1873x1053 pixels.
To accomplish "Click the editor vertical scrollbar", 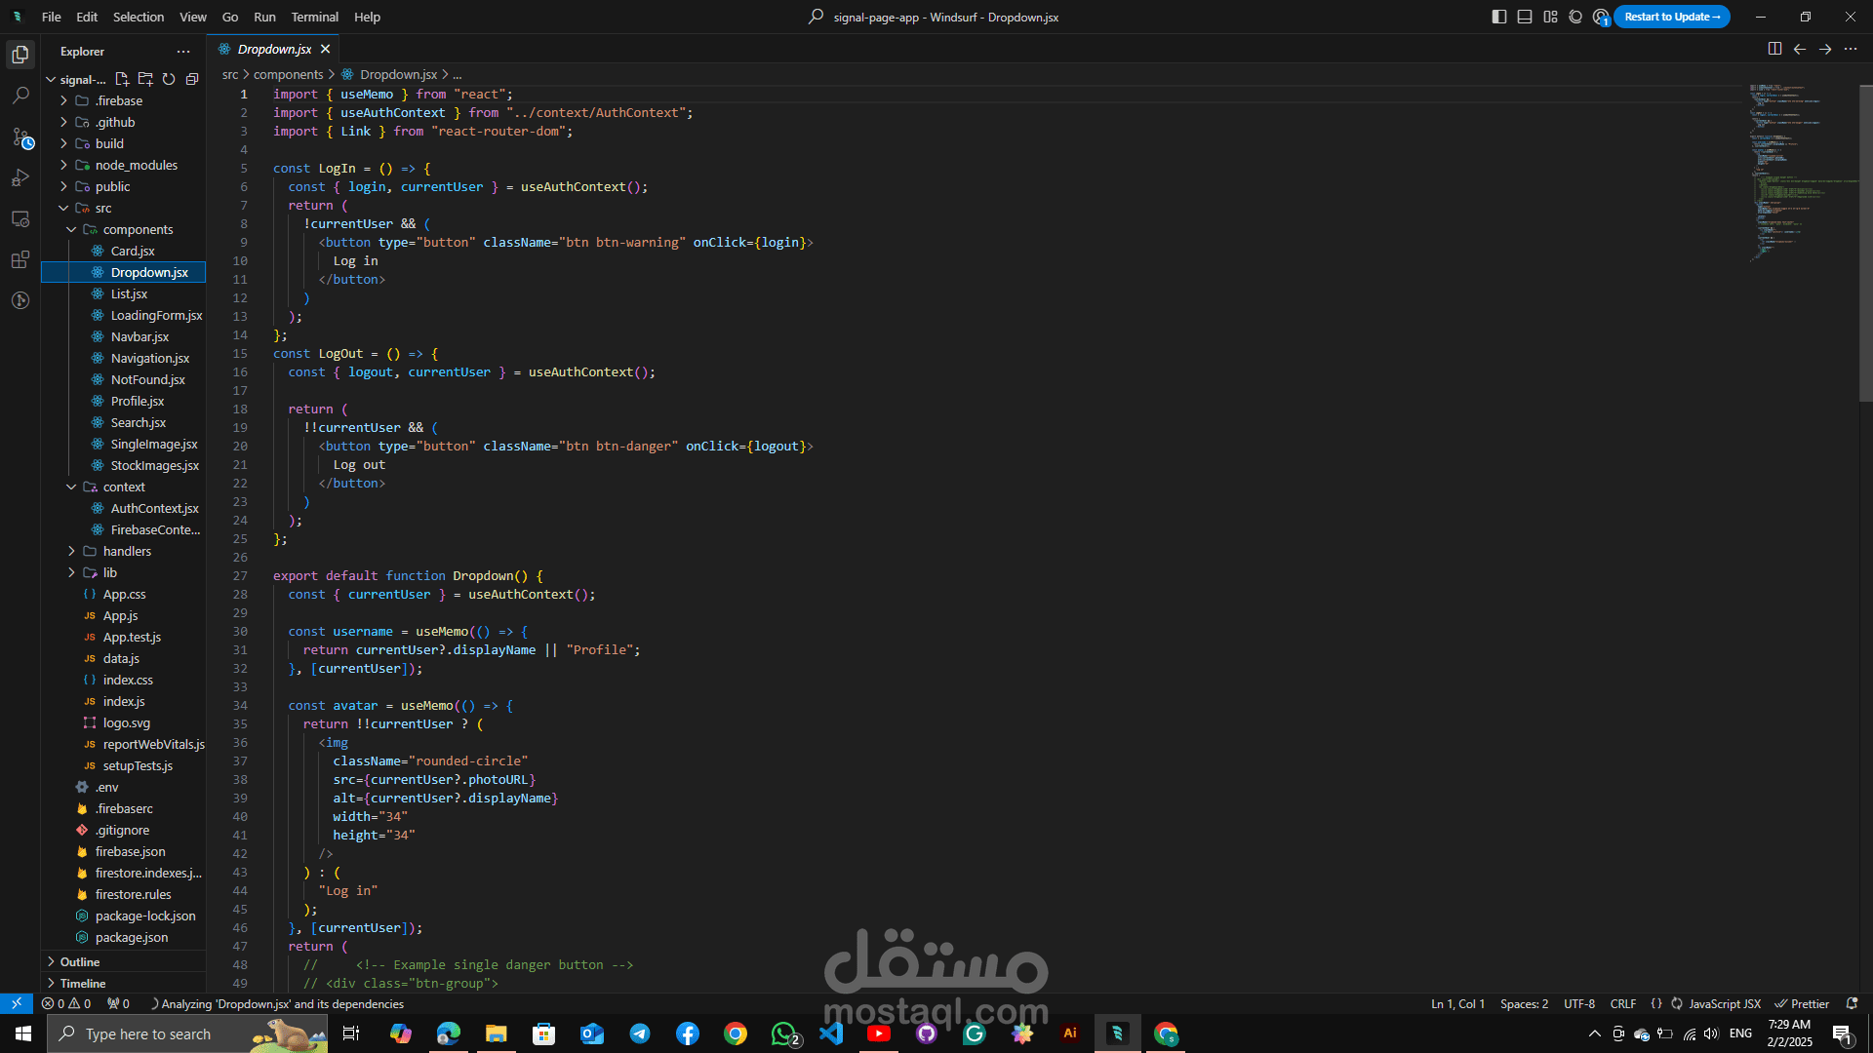I will click(1865, 244).
